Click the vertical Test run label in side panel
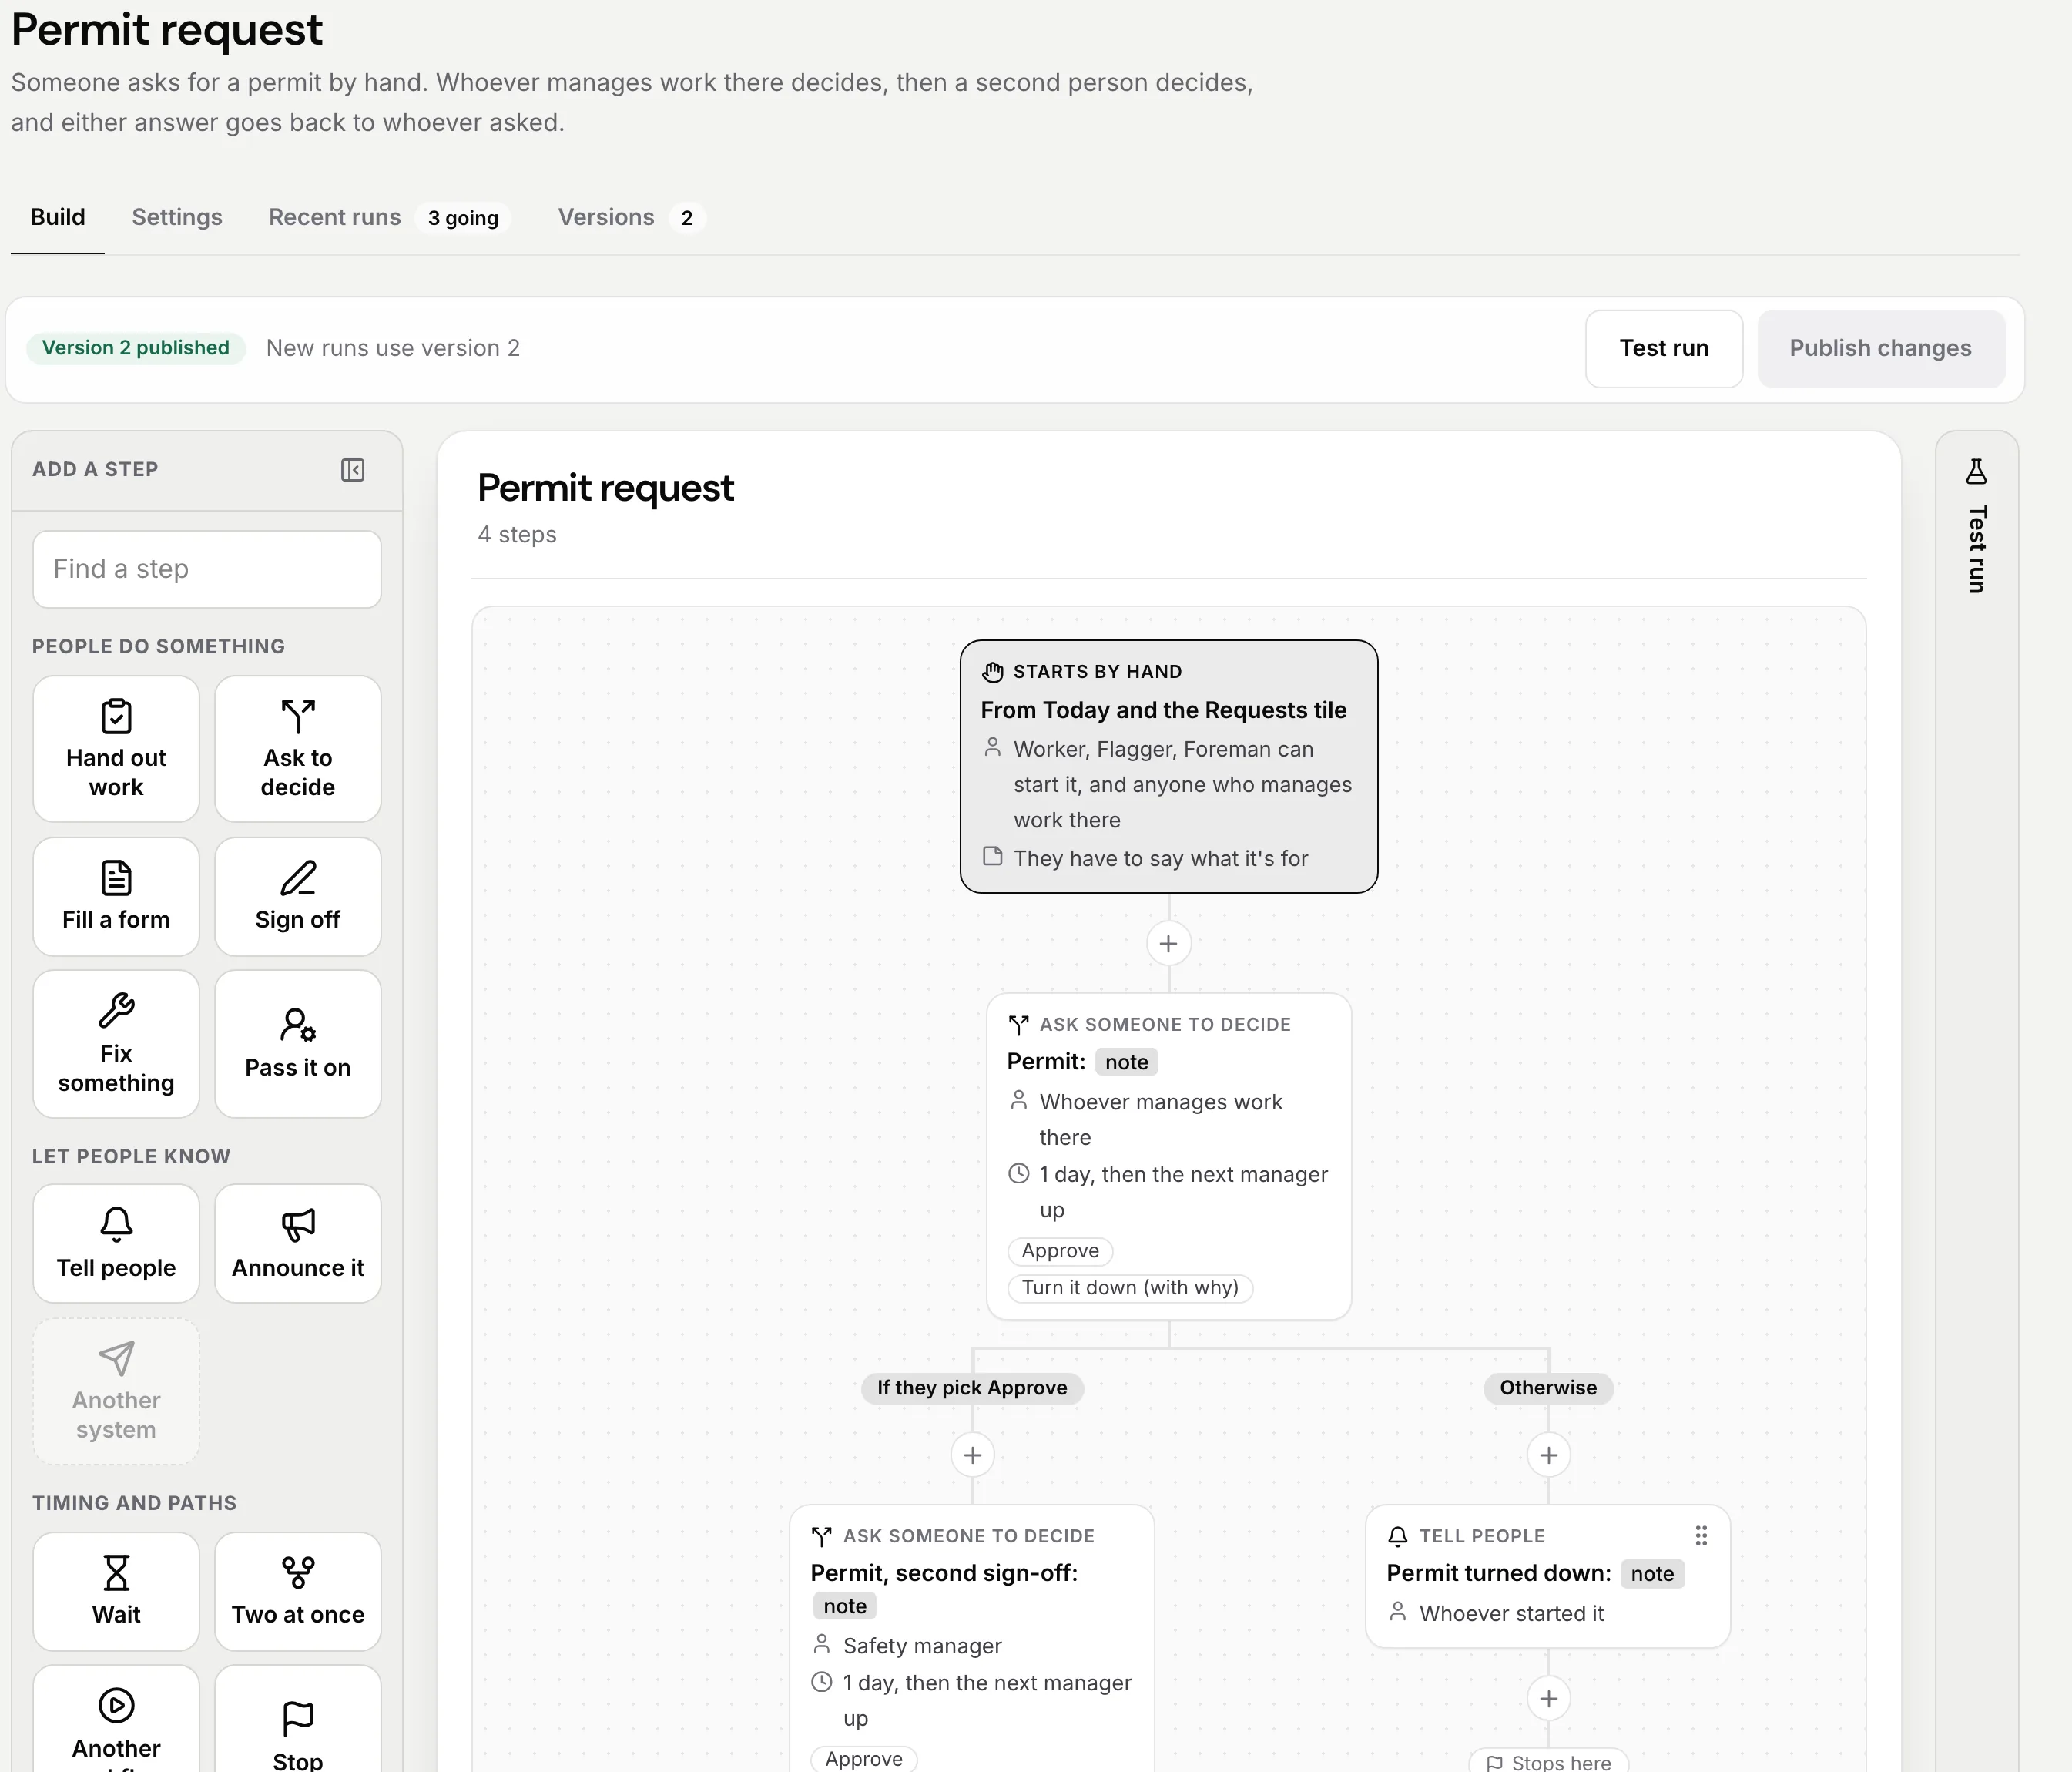This screenshot has height=1772, width=2072. tap(1976, 549)
